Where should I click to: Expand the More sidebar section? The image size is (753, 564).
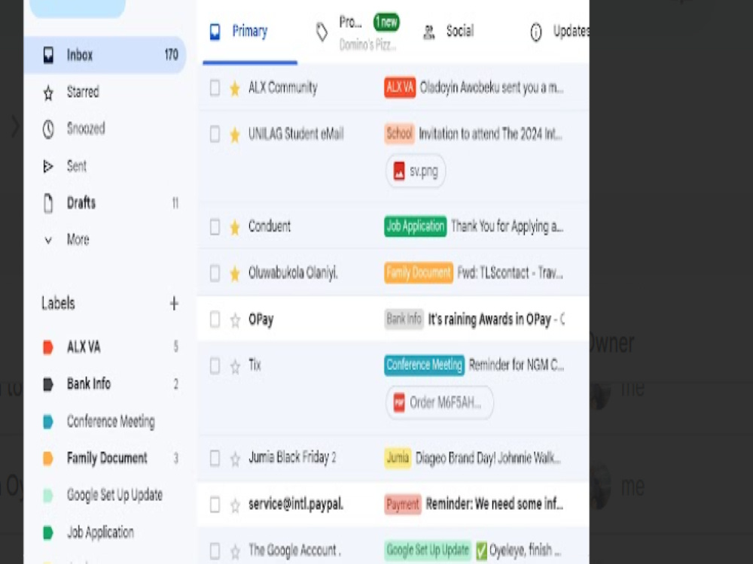point(105,239)
